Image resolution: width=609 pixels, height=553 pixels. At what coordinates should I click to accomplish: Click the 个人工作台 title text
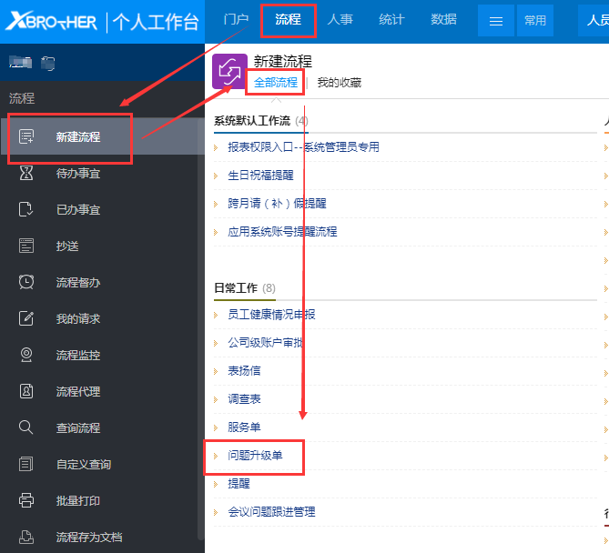tap(156, 21)
